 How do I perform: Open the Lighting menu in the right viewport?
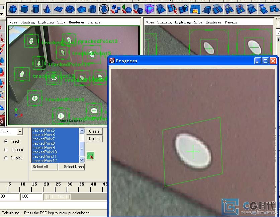(183, 22)
